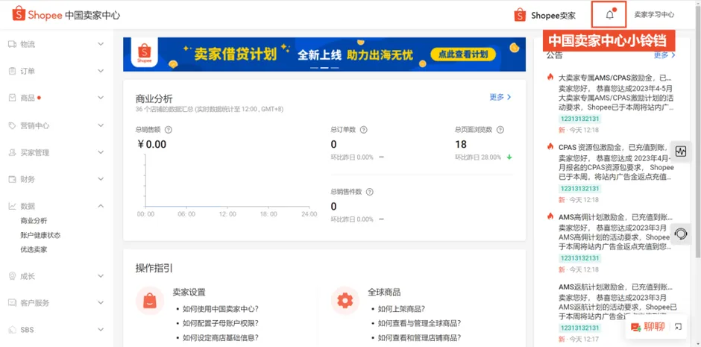Click 点此查看计划 banner button
The width and height of the screenshot is (701, 347).
[463, 54]
